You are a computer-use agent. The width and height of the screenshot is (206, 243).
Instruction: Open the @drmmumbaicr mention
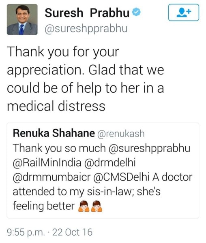tap(51, 177)
